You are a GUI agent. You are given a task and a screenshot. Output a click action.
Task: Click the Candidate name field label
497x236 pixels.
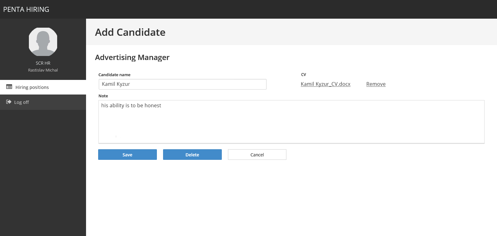coord(114,75)
